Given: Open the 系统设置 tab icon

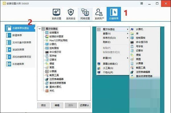Looking at the screenshot, I should click(56, 12).
